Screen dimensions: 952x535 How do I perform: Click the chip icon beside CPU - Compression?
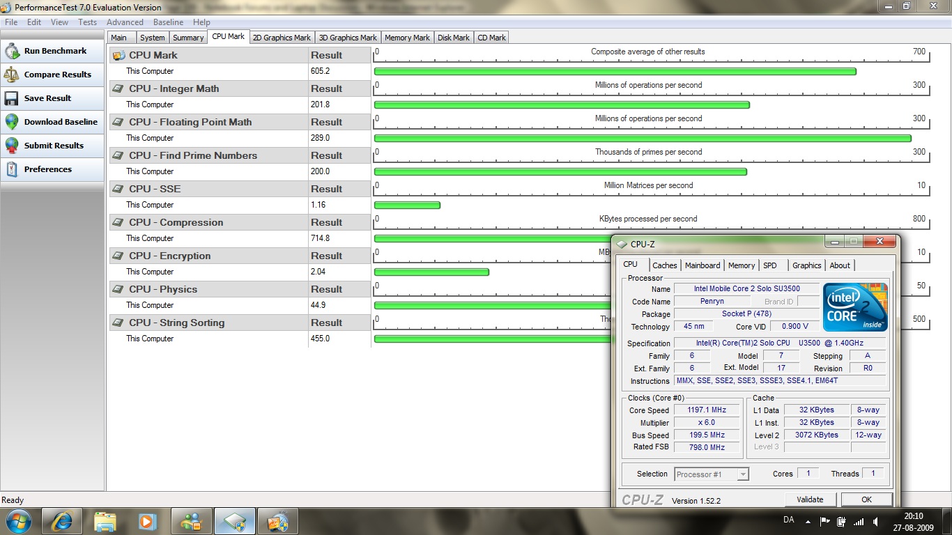[x=118, y=222]
